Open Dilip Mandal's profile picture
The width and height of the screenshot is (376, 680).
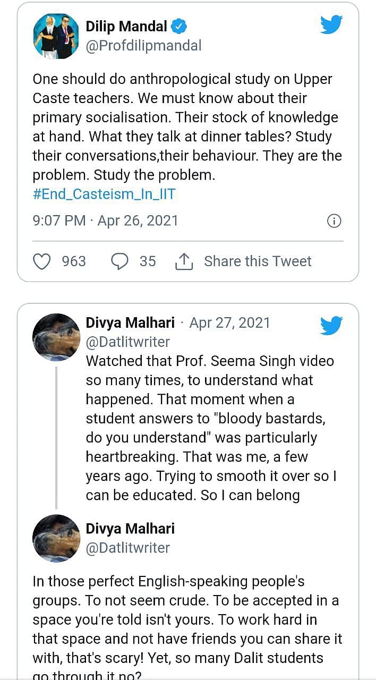[x=56, y=36]
